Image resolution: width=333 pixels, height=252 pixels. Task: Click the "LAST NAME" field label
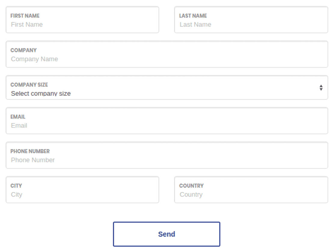pos(193,16)
